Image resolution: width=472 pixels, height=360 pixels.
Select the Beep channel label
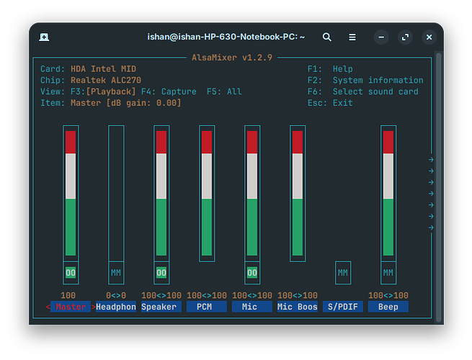tap(388, 307)
